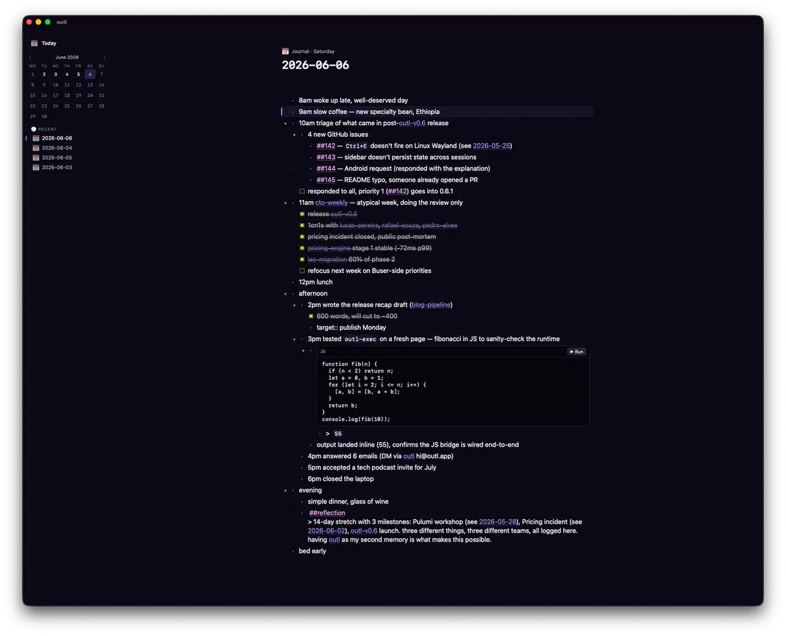Image resolution: width=786 pixels, height=636 pixels.
Task: Click the ##reflection tag
Action: (327, 513)
